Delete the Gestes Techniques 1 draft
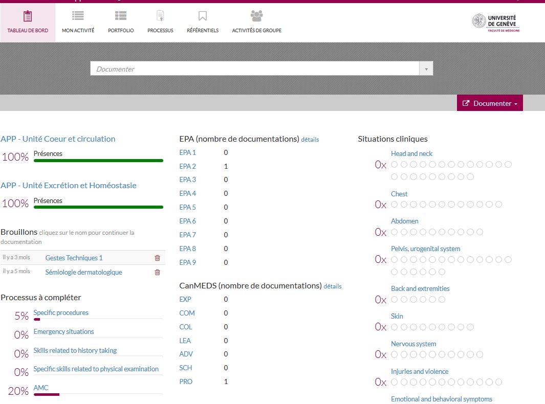545x404 pixels. point(157,258)
